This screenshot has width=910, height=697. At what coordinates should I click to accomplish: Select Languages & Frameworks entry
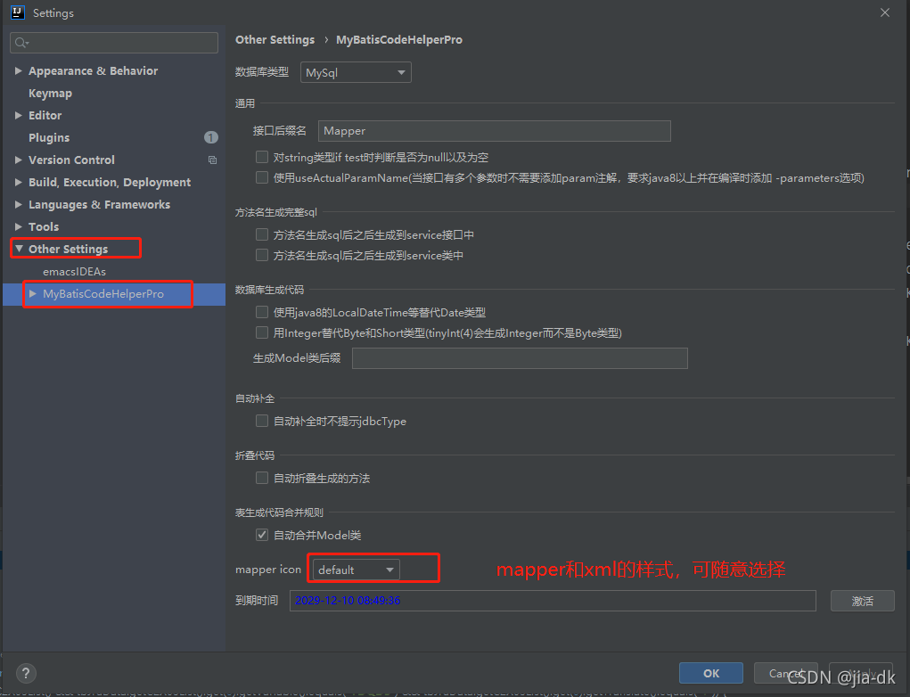coord(99,204)
